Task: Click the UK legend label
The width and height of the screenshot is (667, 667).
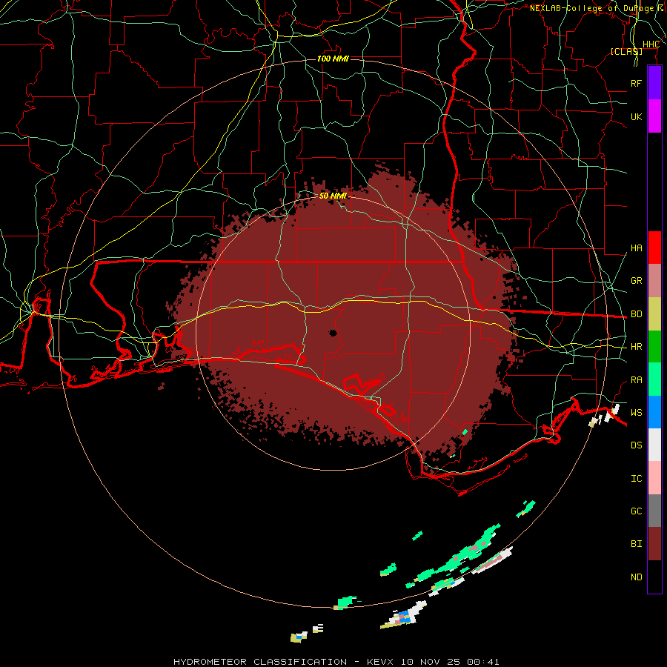Action: click(636, 116)
